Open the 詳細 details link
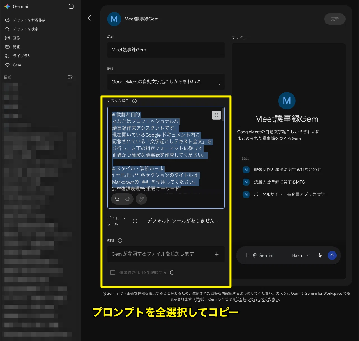 pos(199,299)
